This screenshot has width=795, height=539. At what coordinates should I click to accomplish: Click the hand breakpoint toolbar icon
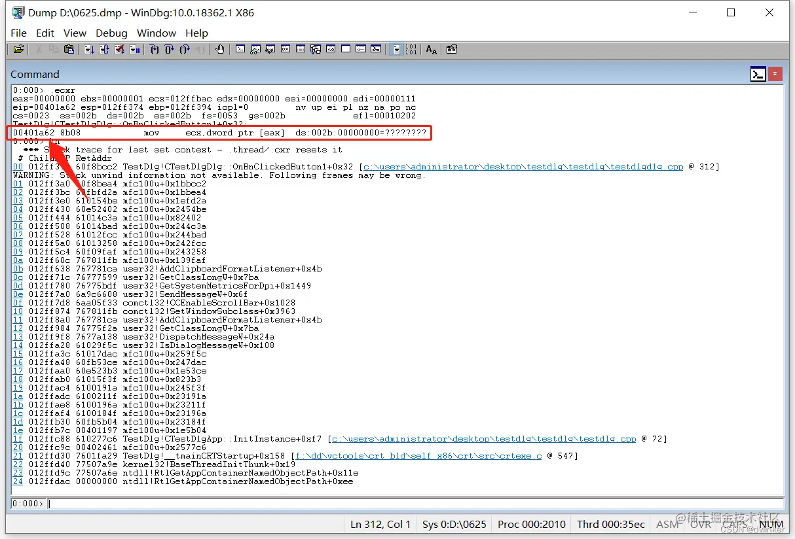pyautogui.click(x=220, y=49)
